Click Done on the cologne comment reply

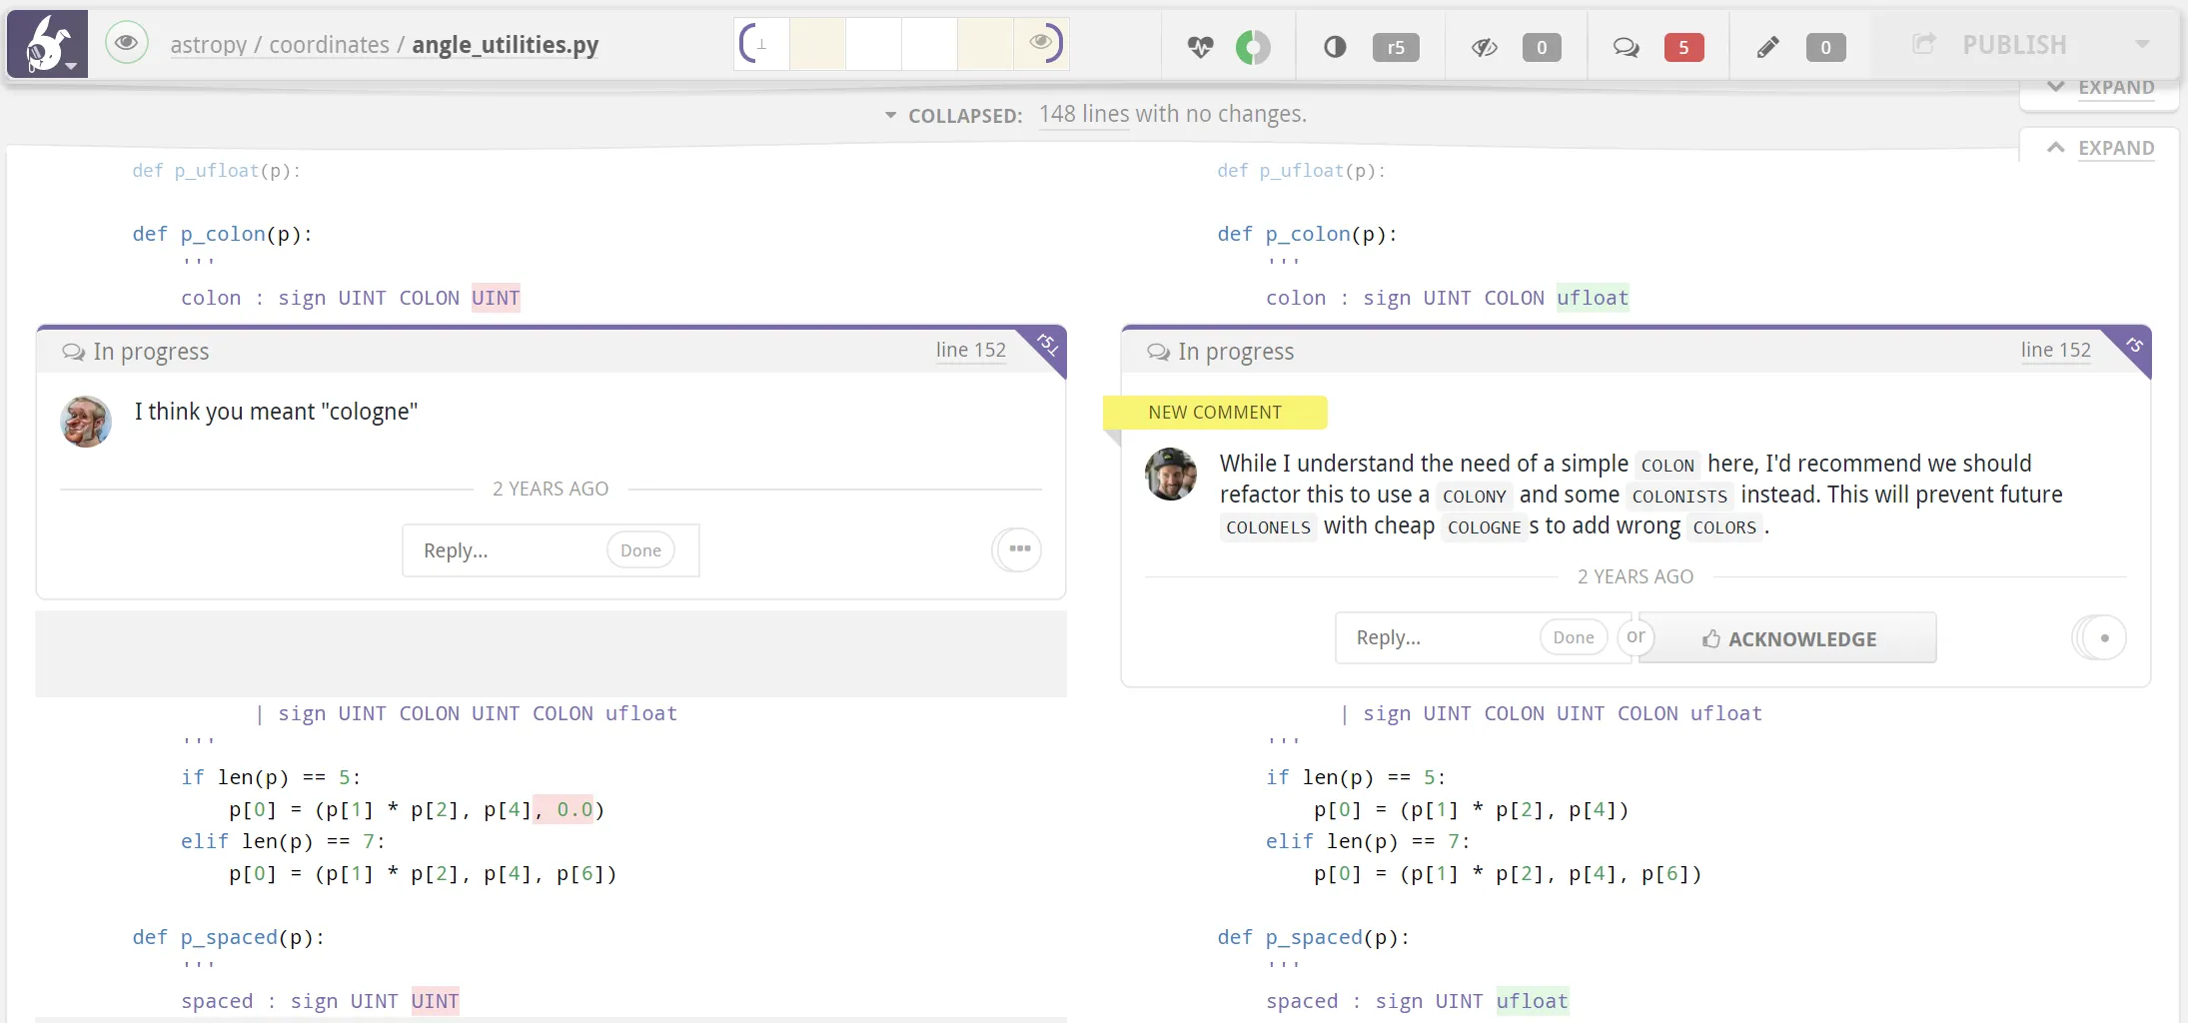tap(640, 549)
